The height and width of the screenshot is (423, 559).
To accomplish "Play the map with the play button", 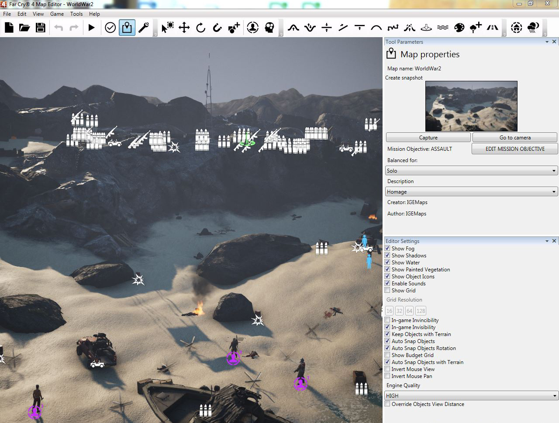I will pos(91,28).
